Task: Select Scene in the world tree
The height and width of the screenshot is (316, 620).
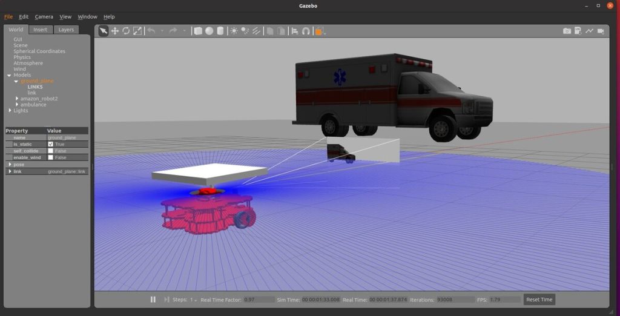Action: point(21,45)
